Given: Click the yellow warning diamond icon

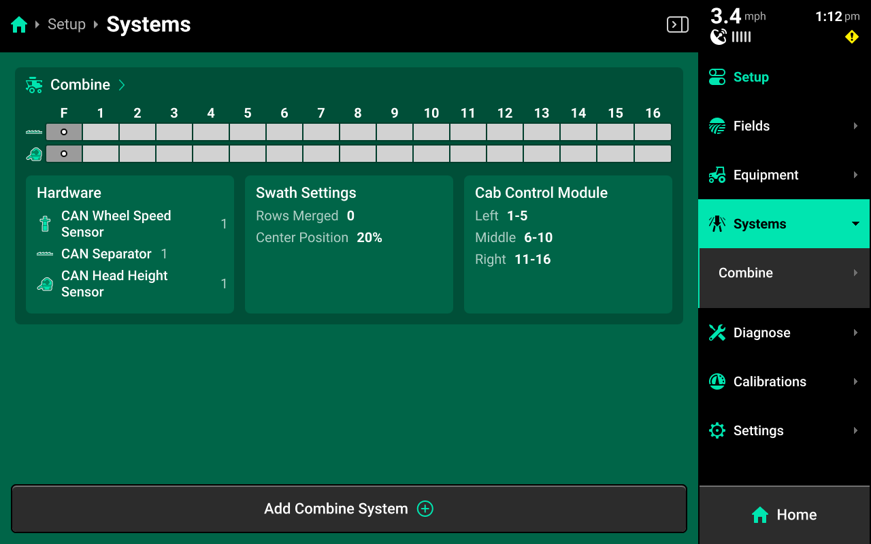Looking at the screenshot, I should (851, 37).
